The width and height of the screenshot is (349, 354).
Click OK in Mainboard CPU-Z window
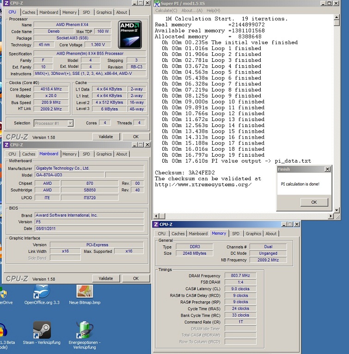tap(136, 278)
